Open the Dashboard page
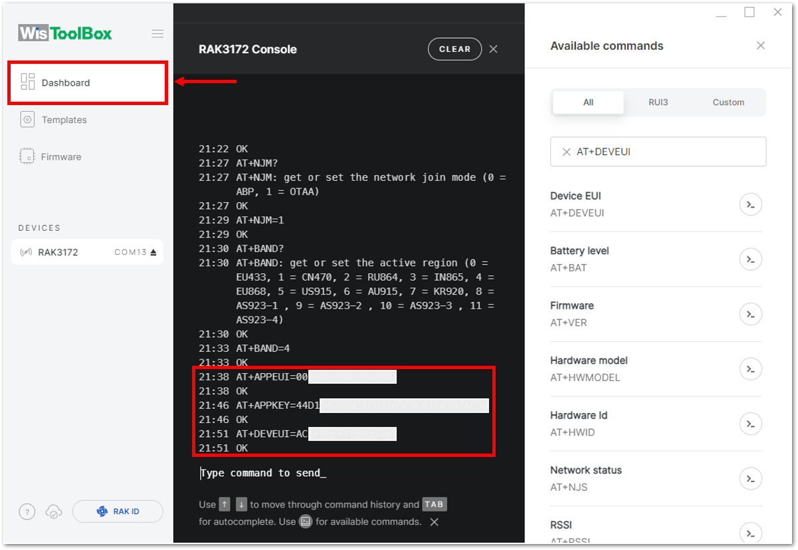 click(x=87, y=83)
